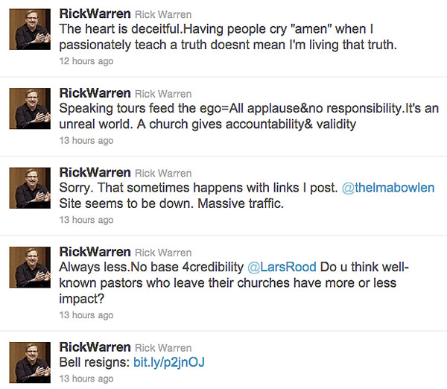Click the avatar beside the 'Sorry' links tweet
The width and height of the screenshot is (447, 389).
click(31, 189)
